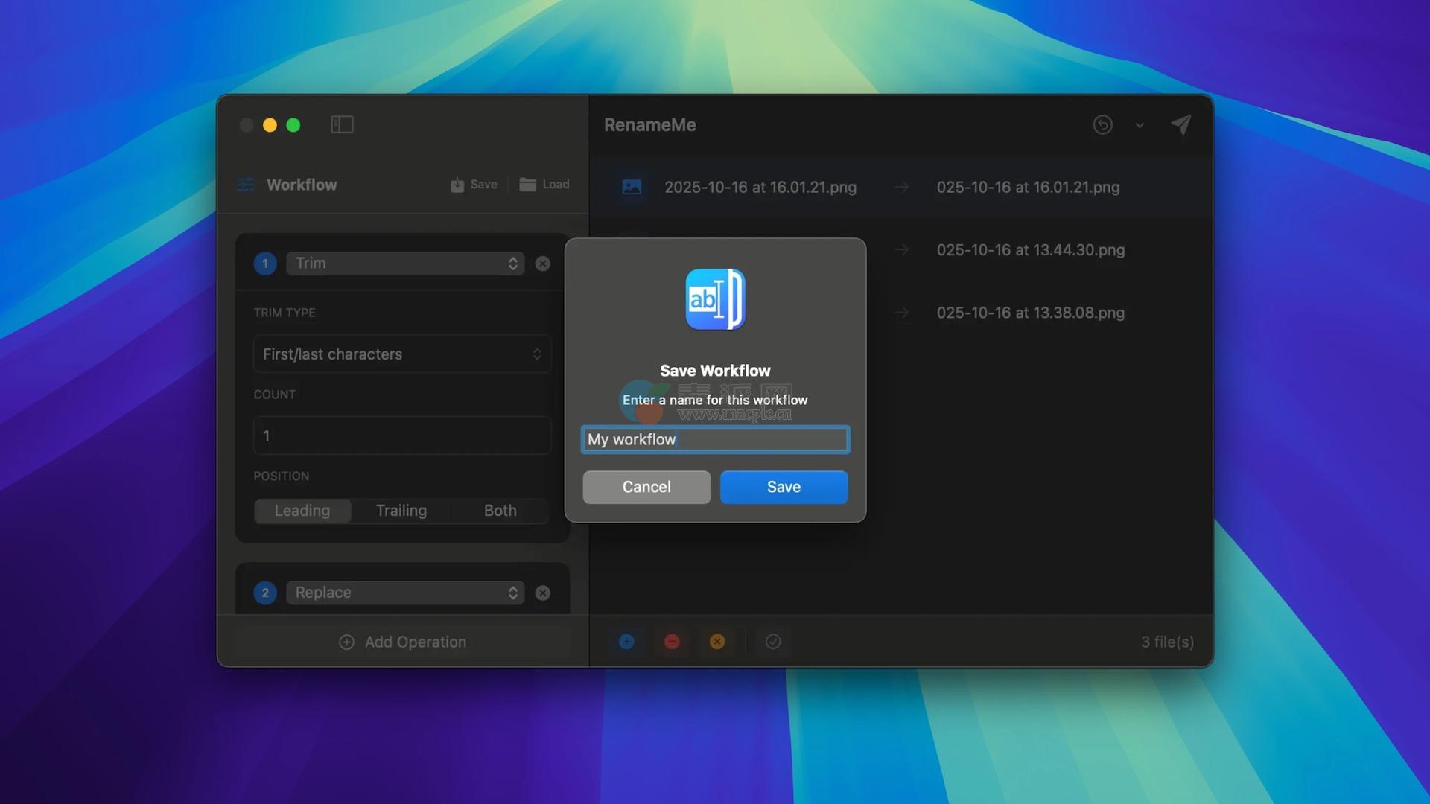1430x804 pixels.
Task: Click the history clock icon
Action: pyautogui.click(x=1102, y=124)
